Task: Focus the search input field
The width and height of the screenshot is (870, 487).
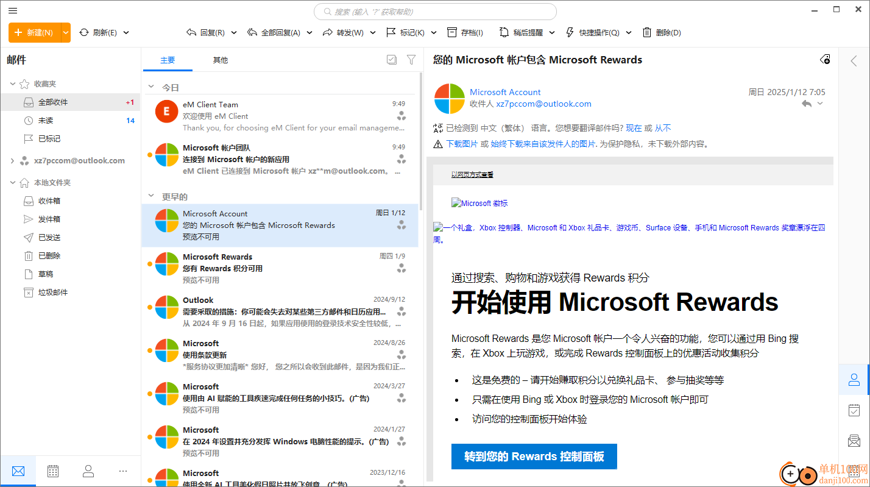Action: [x=435, y=12]
